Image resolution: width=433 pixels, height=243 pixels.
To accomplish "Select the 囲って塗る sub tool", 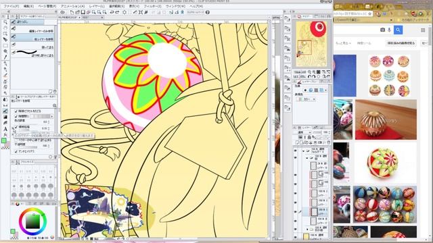I will (32, 46).
